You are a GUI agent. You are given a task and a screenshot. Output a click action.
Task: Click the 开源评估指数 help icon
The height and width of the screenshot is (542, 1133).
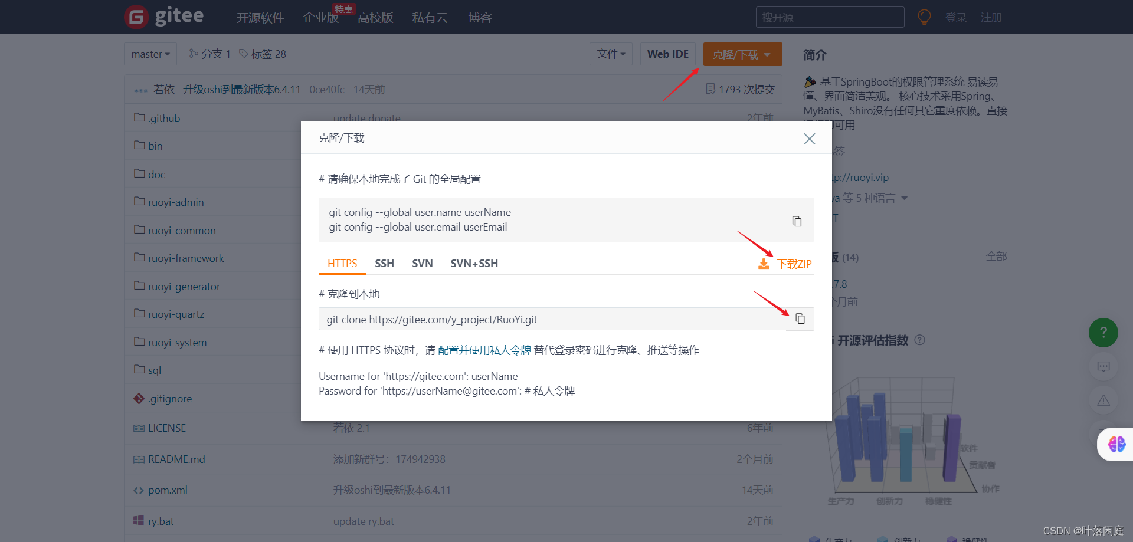(919, 340)
